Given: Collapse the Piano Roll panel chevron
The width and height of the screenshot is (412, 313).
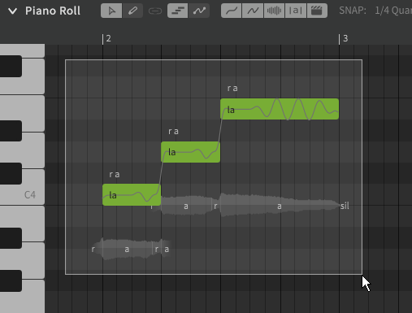Looking at the screenshot, I should click(x=12, y=11).
